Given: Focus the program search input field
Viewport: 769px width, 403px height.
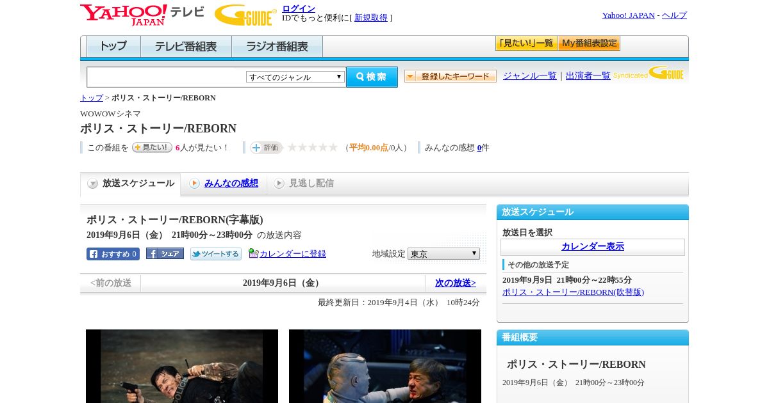Looking at the screenshot, I should [x=166, y=77].
